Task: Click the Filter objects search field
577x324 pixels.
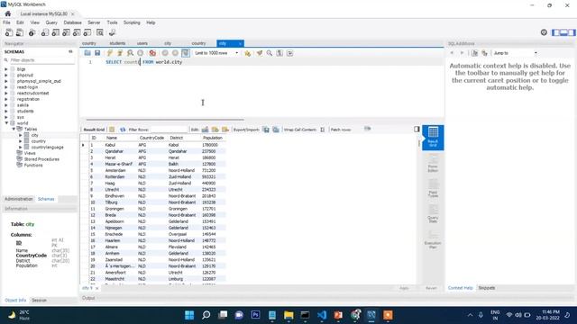Action: click(x=41, y=60)
